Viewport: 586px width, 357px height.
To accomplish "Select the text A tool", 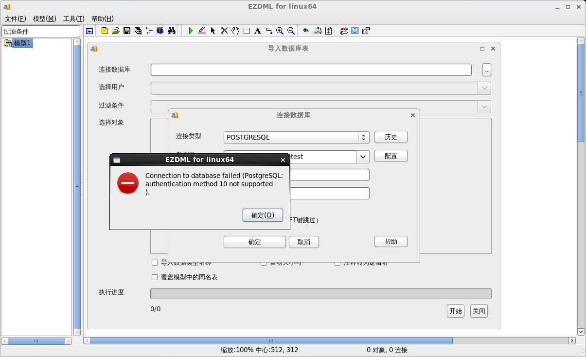I will 258,31.
